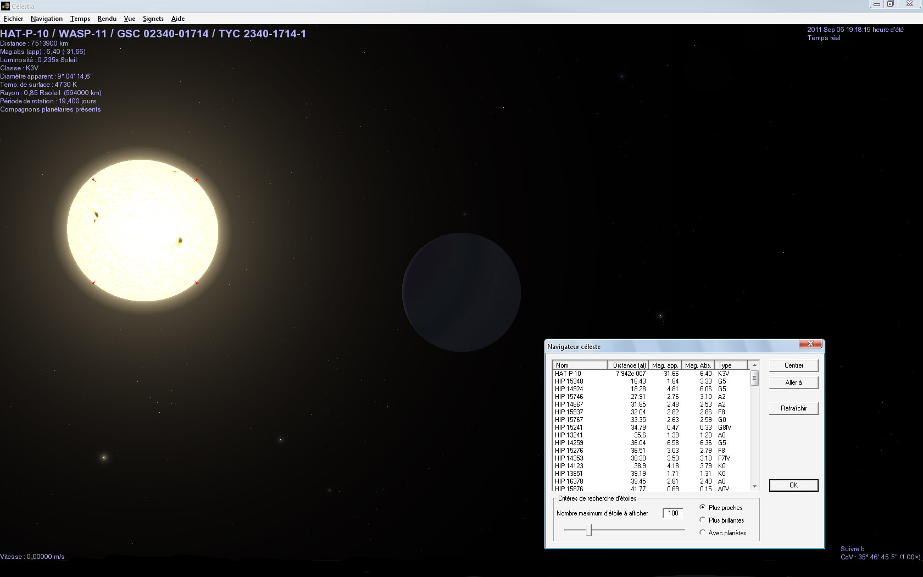Click the Rafraîchir button
The image size is (923, 577).
pos(793,408)
